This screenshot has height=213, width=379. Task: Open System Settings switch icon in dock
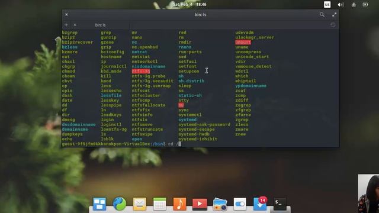[240, 204]
